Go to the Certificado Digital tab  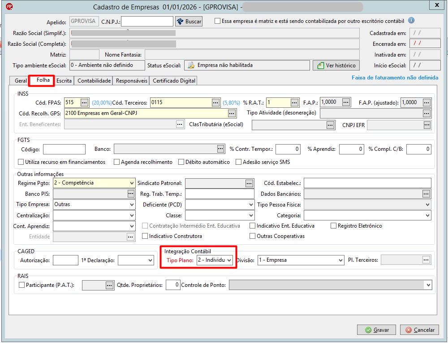click(174, 81)
